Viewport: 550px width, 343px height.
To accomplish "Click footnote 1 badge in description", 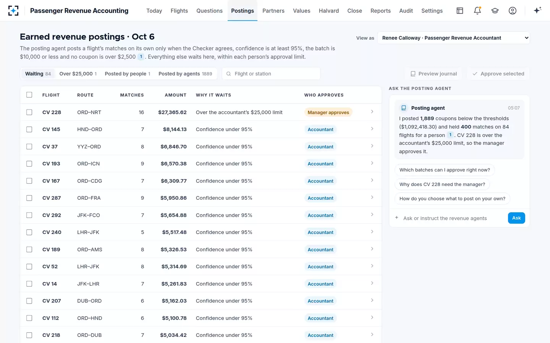I will click(141, 57).
